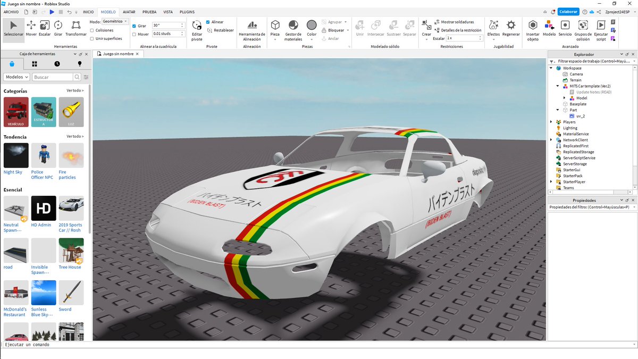The image size is (638, 359).
Task: Open the toolbox creations lightbulb tab
Action: 80,64
